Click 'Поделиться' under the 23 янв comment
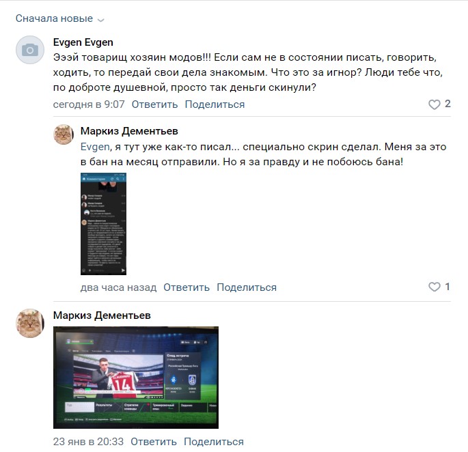This screenshot has height=452, width=468. [214, 442]
